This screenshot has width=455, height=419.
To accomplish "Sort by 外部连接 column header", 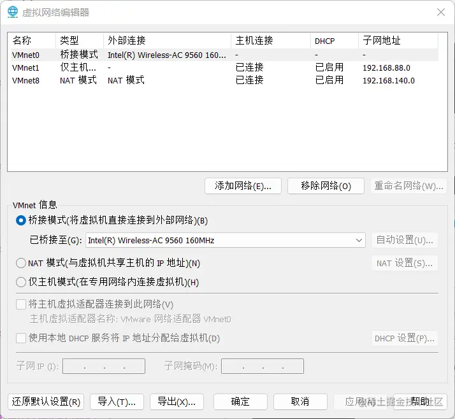I will click(x=168, y=40).
